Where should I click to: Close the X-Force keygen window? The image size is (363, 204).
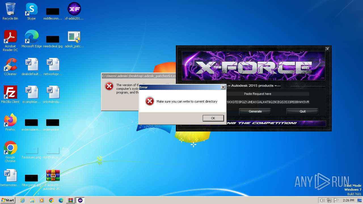327,49
